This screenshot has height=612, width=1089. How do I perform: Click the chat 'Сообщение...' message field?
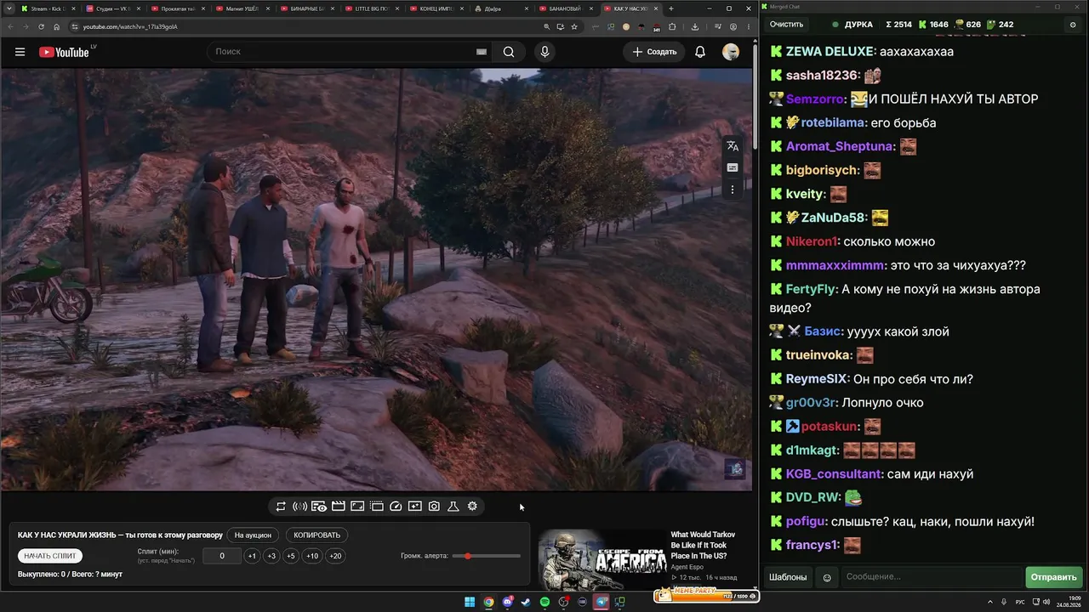pyautogui.click(x=931, y=578)
